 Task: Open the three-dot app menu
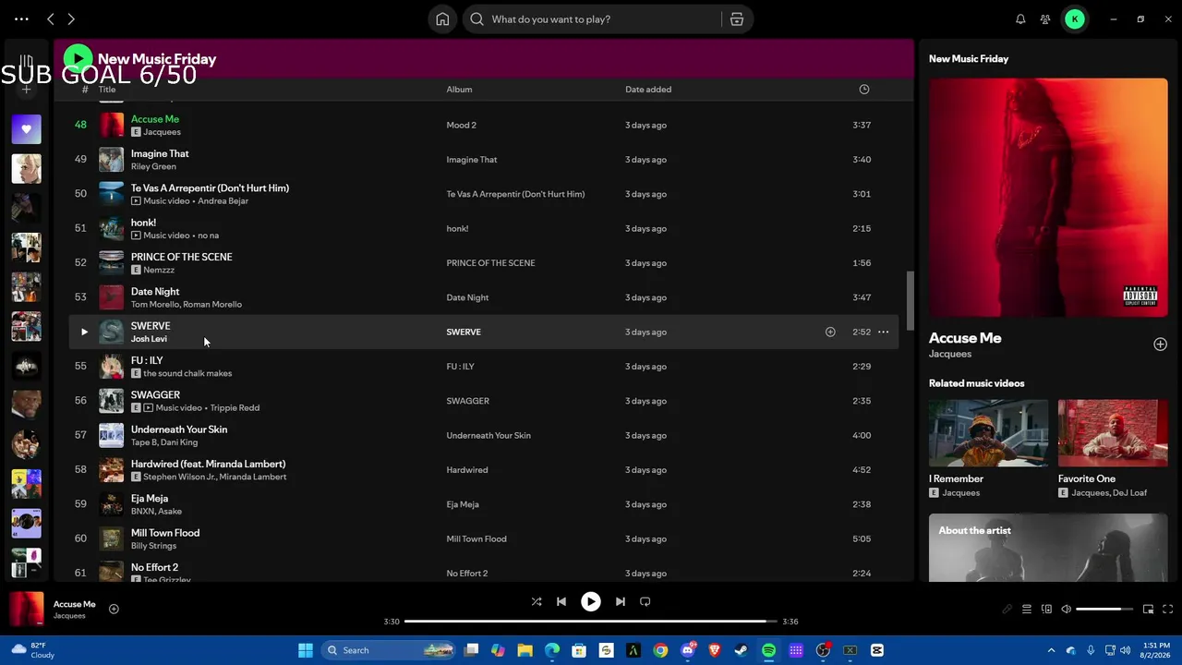pos(21,18)
